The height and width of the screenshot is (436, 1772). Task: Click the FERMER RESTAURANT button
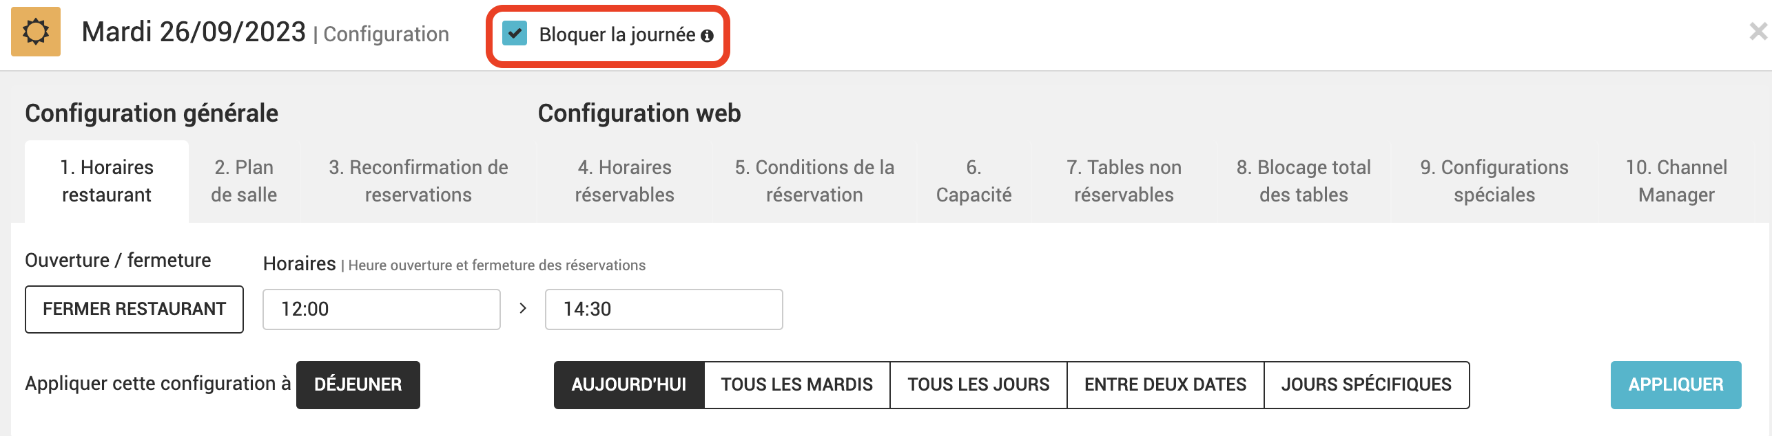click(x=134, y=309)
